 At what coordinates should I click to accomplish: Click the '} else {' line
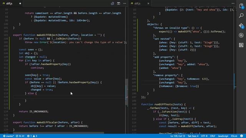click(x=31, y=93)
